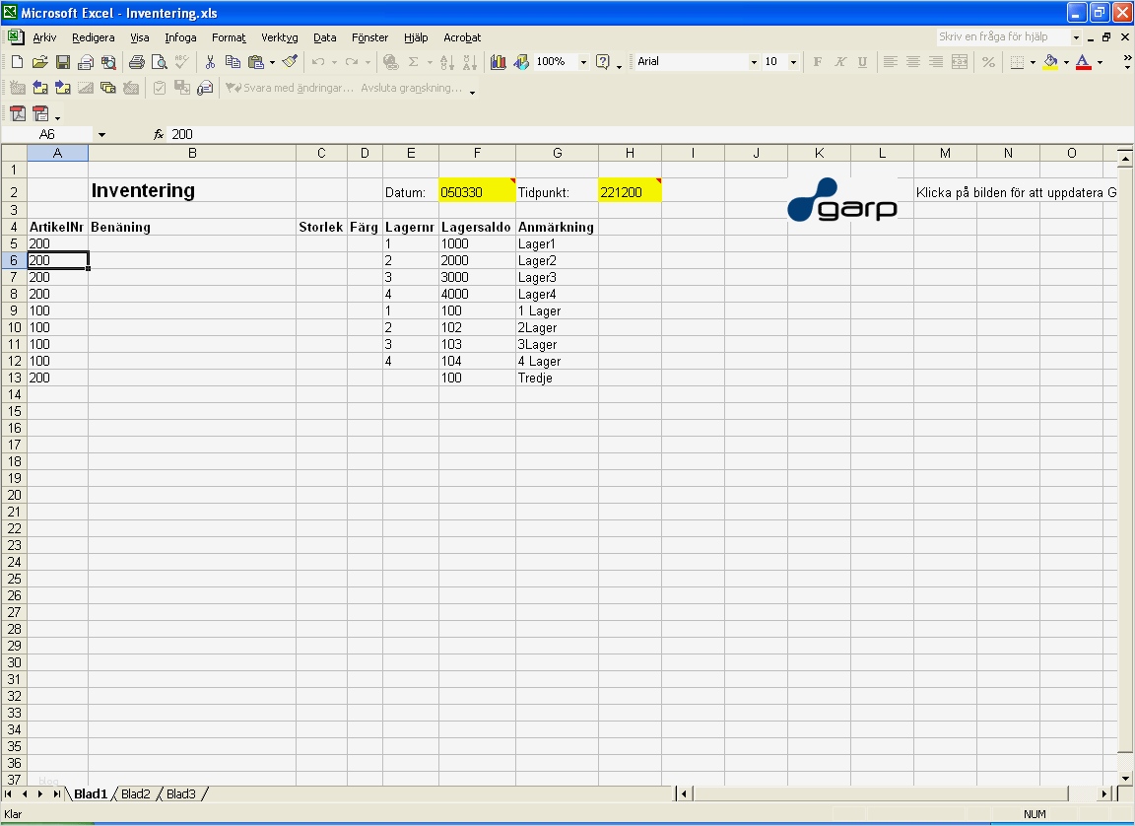Click the formula bar showing 200
The width and height of the screenshot is (1135, 826).
[x=648, y=135]
